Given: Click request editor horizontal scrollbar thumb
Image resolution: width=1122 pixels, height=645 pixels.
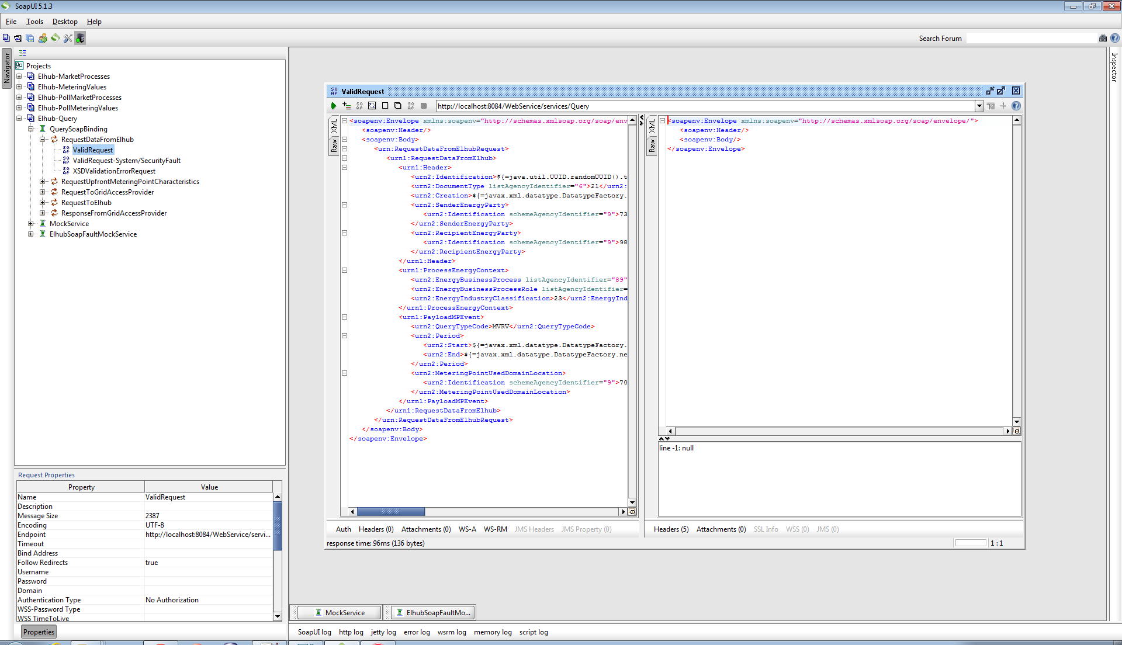Looking at the screenshot, I should [x=390, y=512].
